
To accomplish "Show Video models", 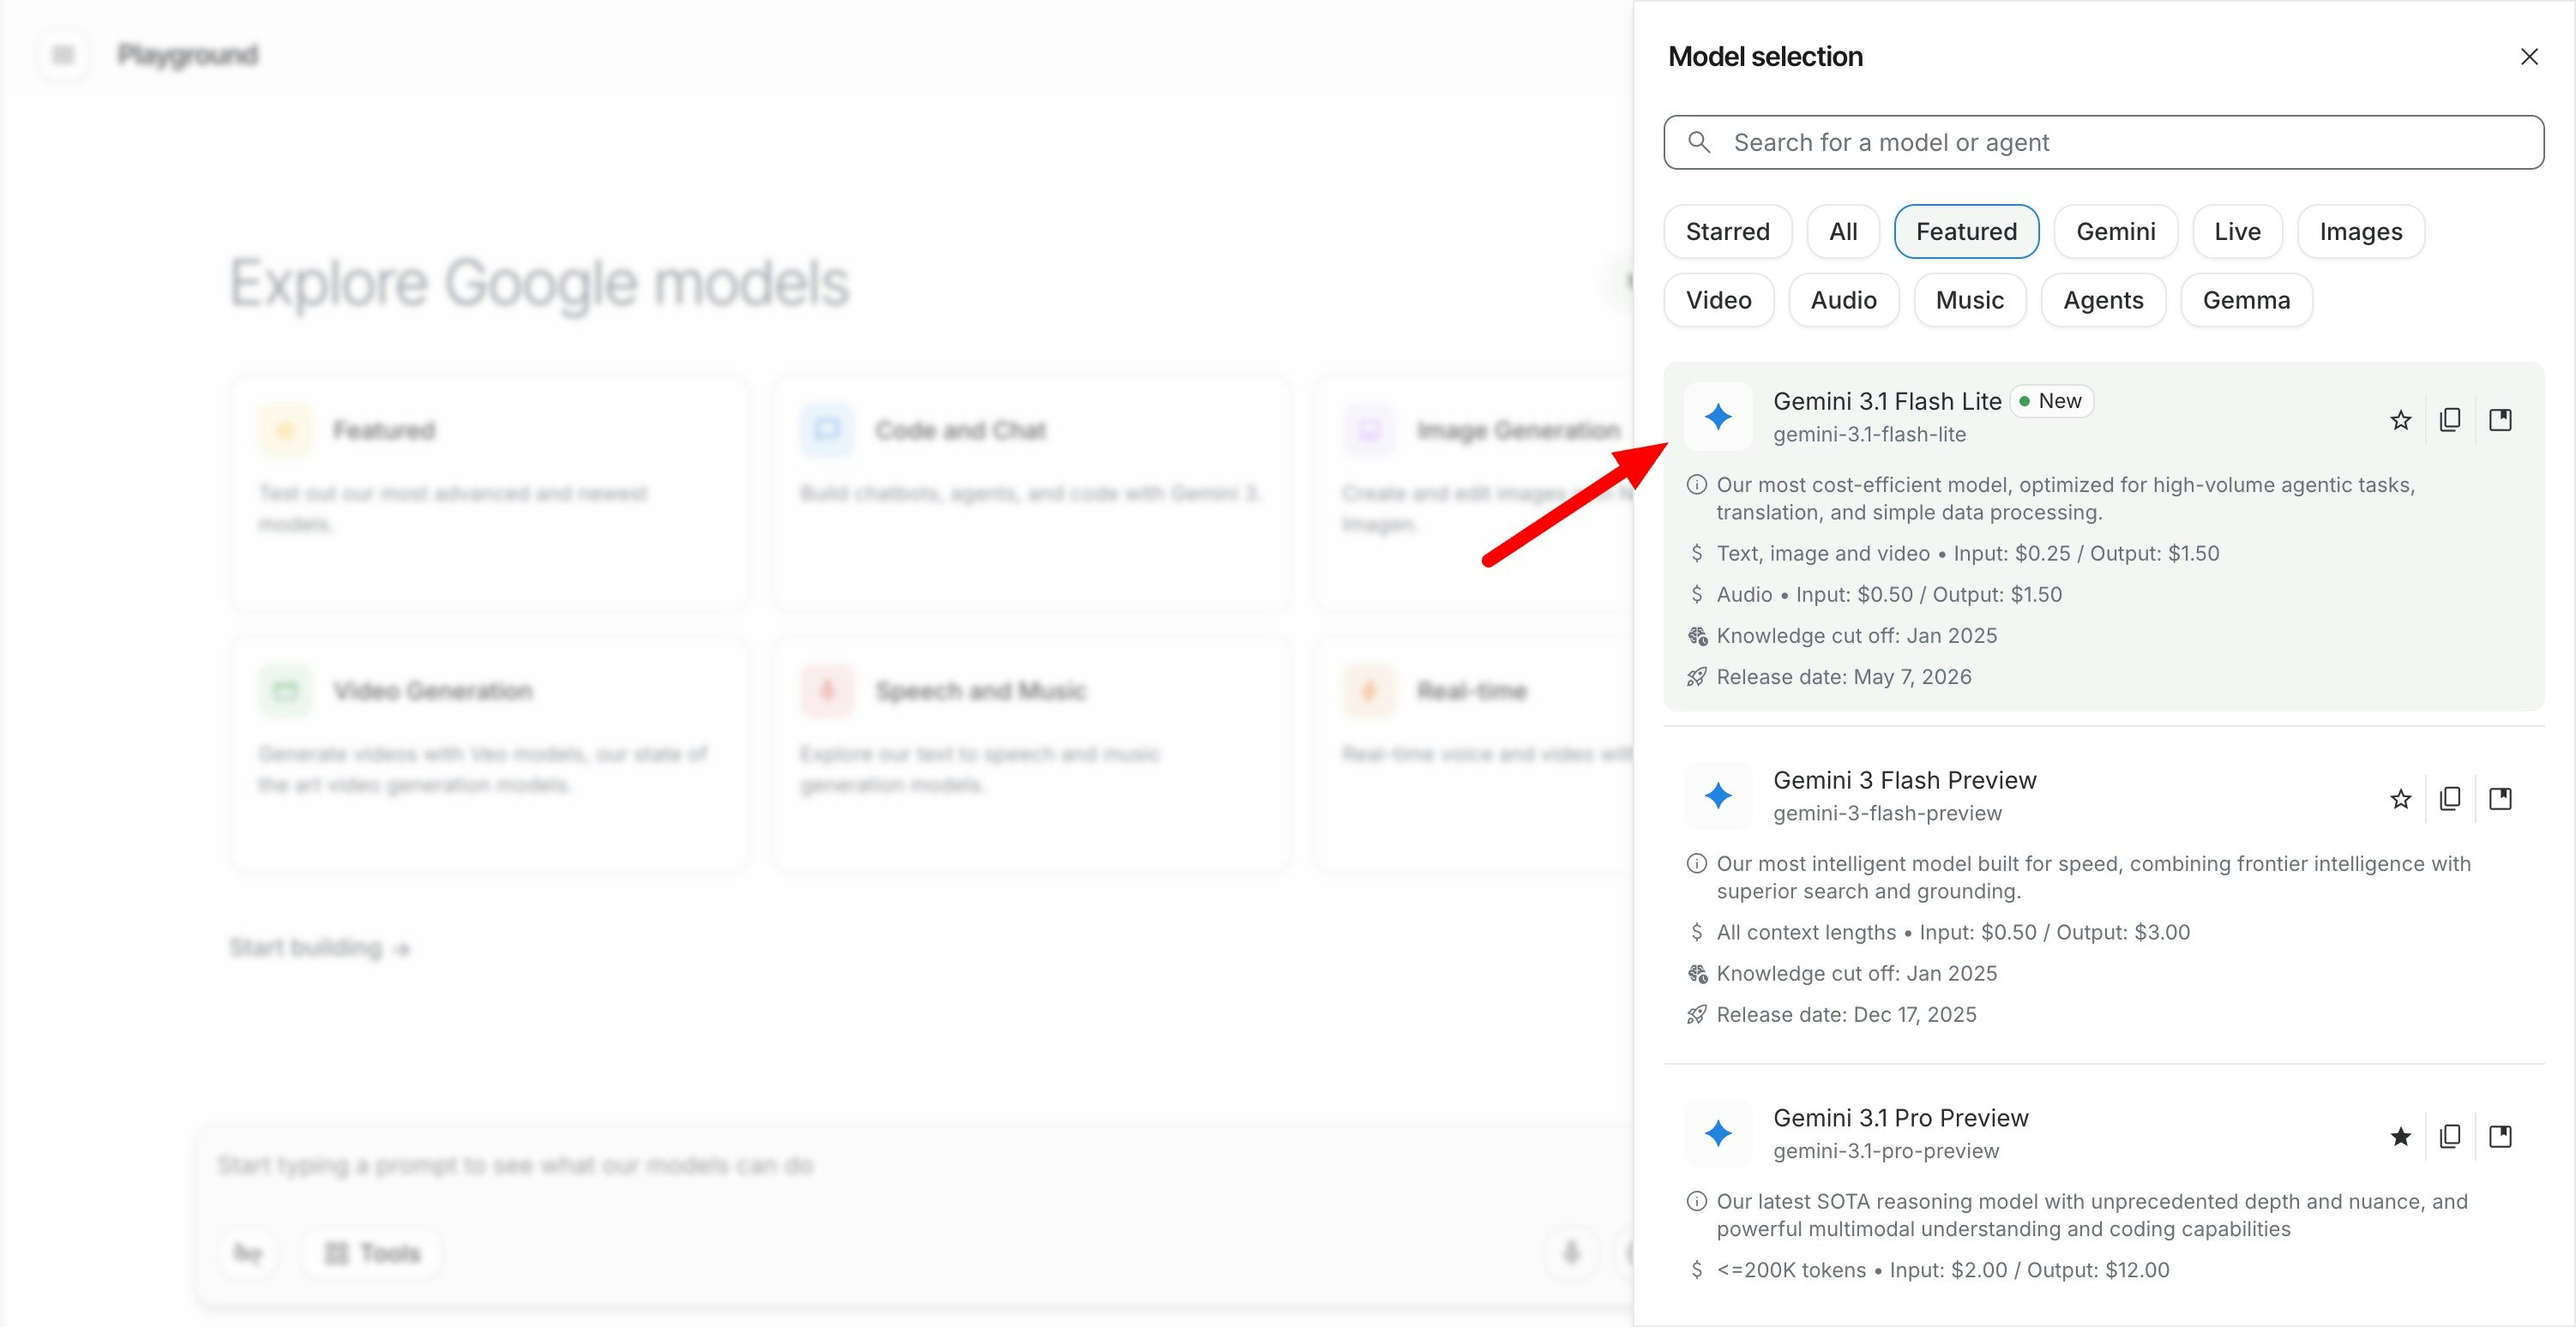I will [1718, 300].
